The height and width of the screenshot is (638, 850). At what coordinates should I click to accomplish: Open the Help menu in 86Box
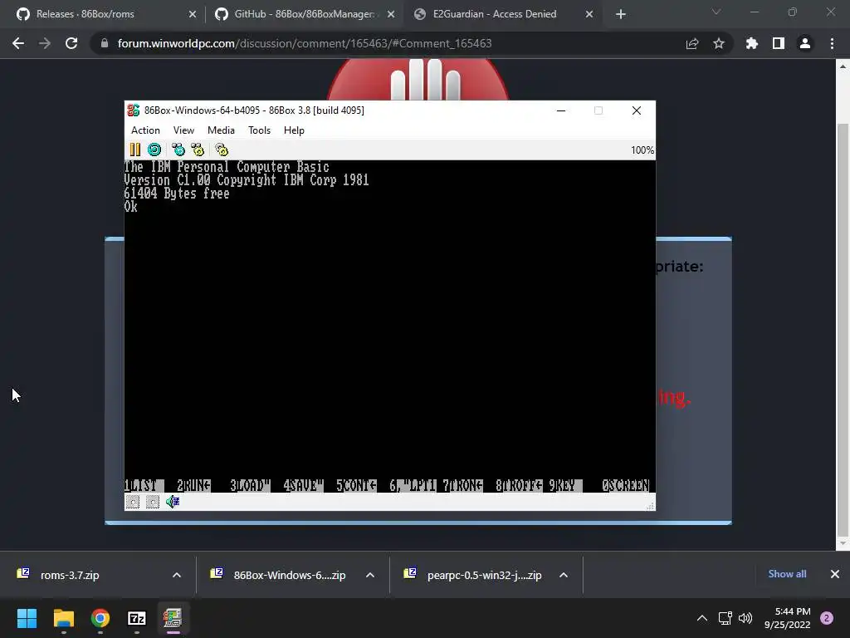[x=294, y=130]
